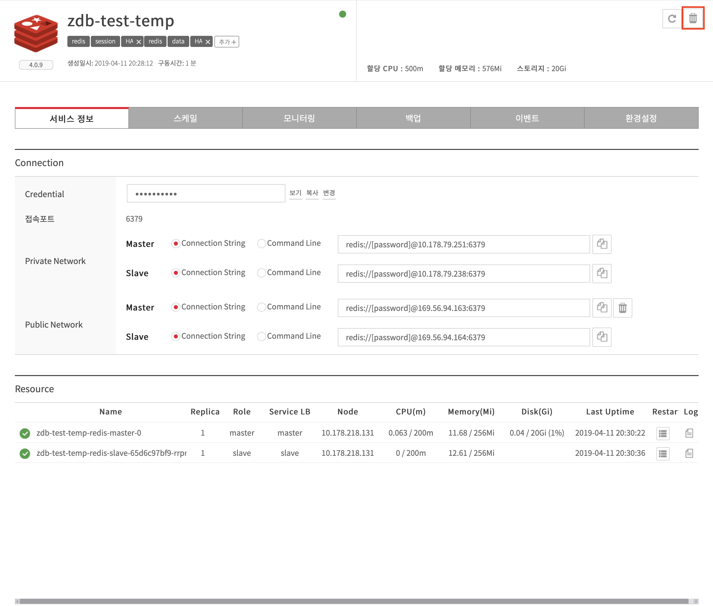Delete Public Network Master endpoint trash icon
This screenshot has height=606, width=713.
click(x=622, y=308)
